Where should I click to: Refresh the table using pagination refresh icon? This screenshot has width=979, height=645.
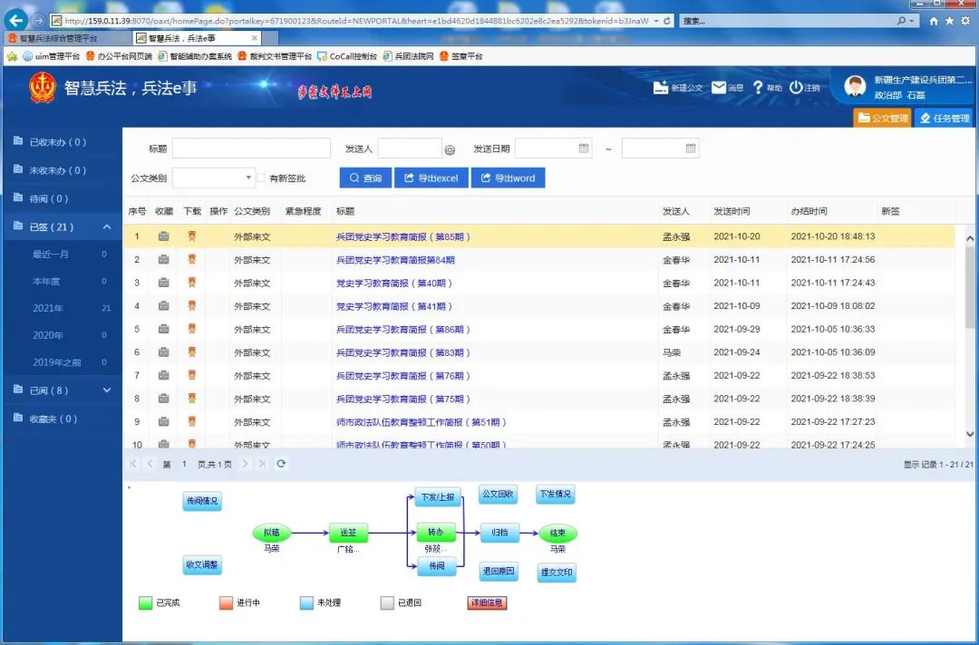click(x=281, y=464)
